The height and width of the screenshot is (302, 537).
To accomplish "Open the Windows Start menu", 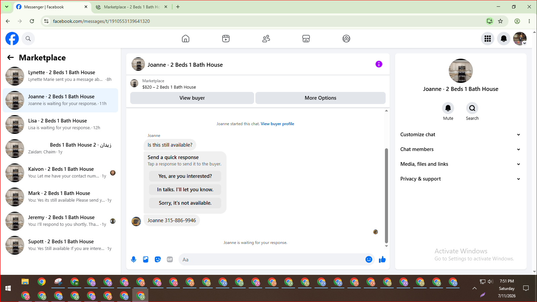I will (x=8, y=288).
